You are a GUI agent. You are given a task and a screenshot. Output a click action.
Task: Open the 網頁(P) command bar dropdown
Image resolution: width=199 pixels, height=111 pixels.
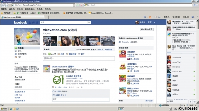[x=167, y=17]
